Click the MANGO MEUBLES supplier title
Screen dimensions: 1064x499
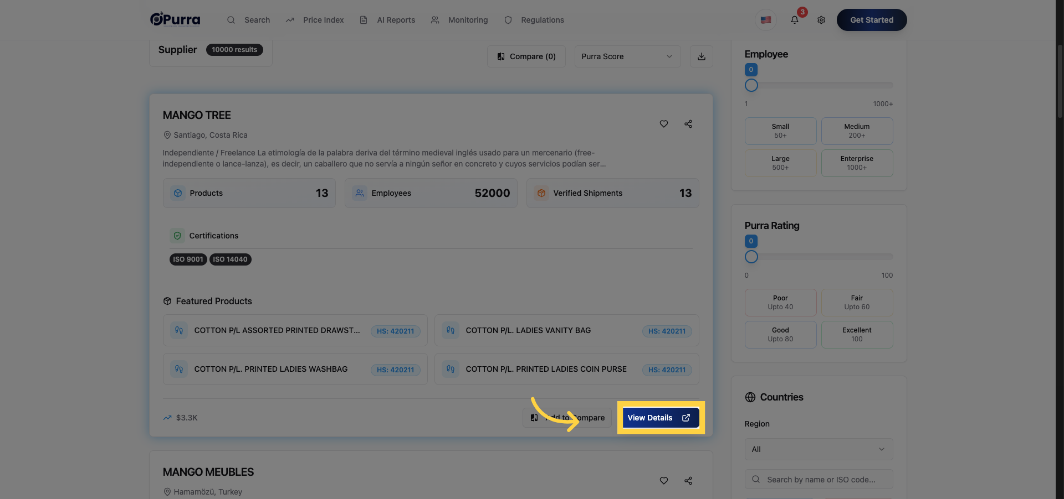click(208, 472)
